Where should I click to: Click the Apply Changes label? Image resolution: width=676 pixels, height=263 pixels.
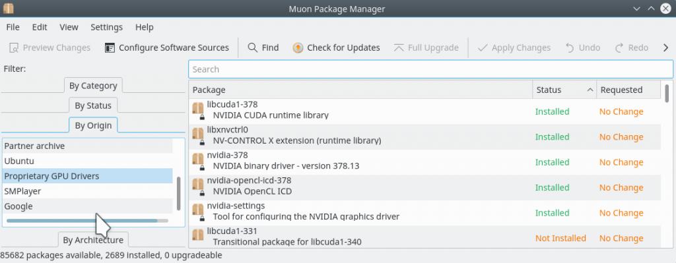[522, 47]
